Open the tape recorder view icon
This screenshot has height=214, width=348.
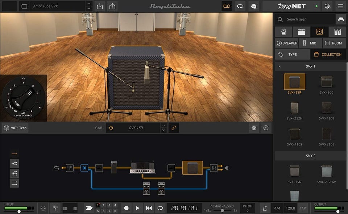[x=227, y=6]
